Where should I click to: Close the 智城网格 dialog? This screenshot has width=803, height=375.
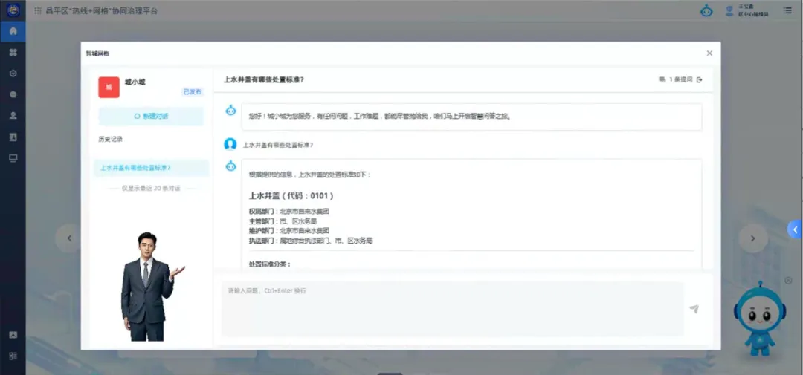pos(709,53)
